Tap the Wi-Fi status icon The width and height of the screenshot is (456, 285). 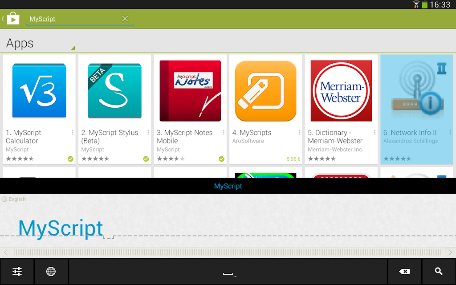coord(416,4)
